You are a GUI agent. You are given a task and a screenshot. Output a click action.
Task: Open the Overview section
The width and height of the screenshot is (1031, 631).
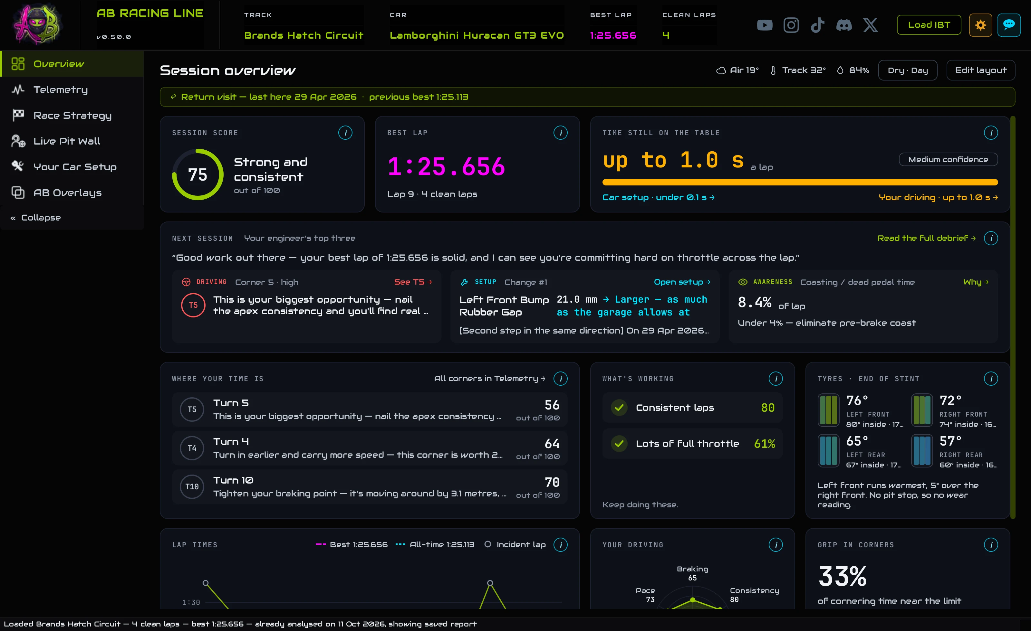coord(72,63)
